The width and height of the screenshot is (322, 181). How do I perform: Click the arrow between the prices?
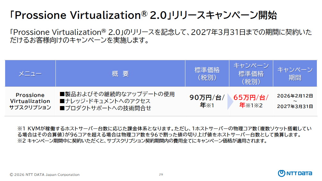pyautogui.click(x=230, y=101)
